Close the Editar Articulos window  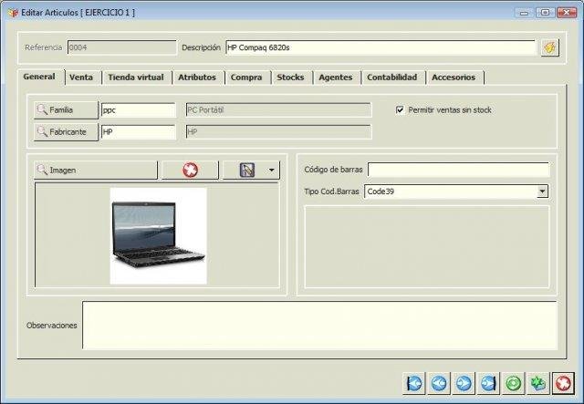[567, 13]
